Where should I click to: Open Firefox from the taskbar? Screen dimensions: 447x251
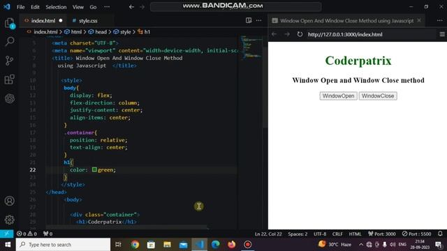[231, 245]
